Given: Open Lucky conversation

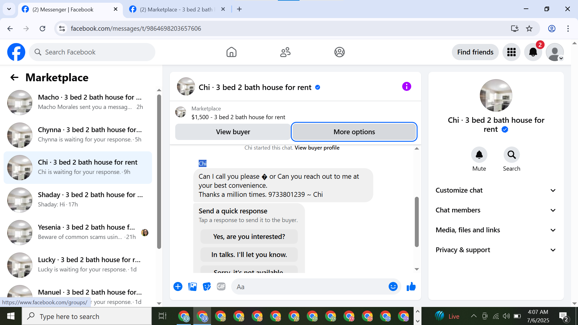Looking at the screenshot, I should coord(78,265).
